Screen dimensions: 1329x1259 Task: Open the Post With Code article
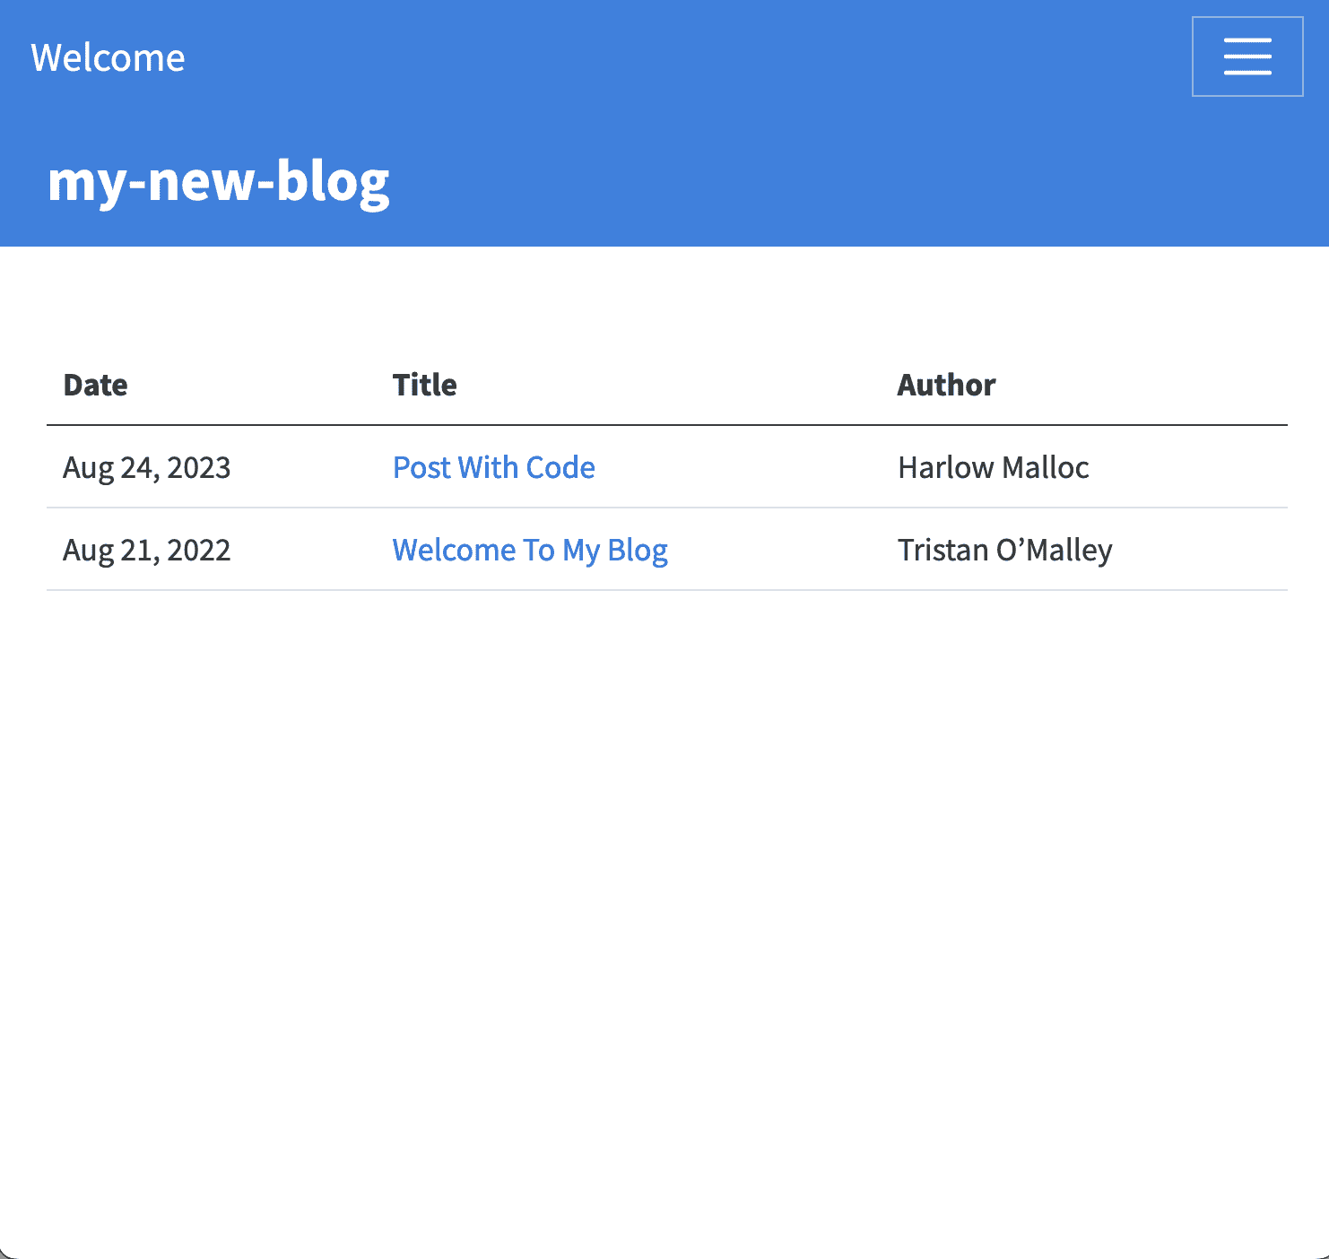click(x=493, y=467)
